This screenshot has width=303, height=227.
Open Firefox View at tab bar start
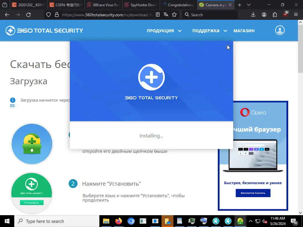(x=5, y=5)
